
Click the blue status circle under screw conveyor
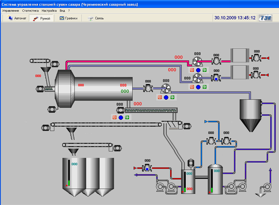pyautogui.click(x=121, y=118)
